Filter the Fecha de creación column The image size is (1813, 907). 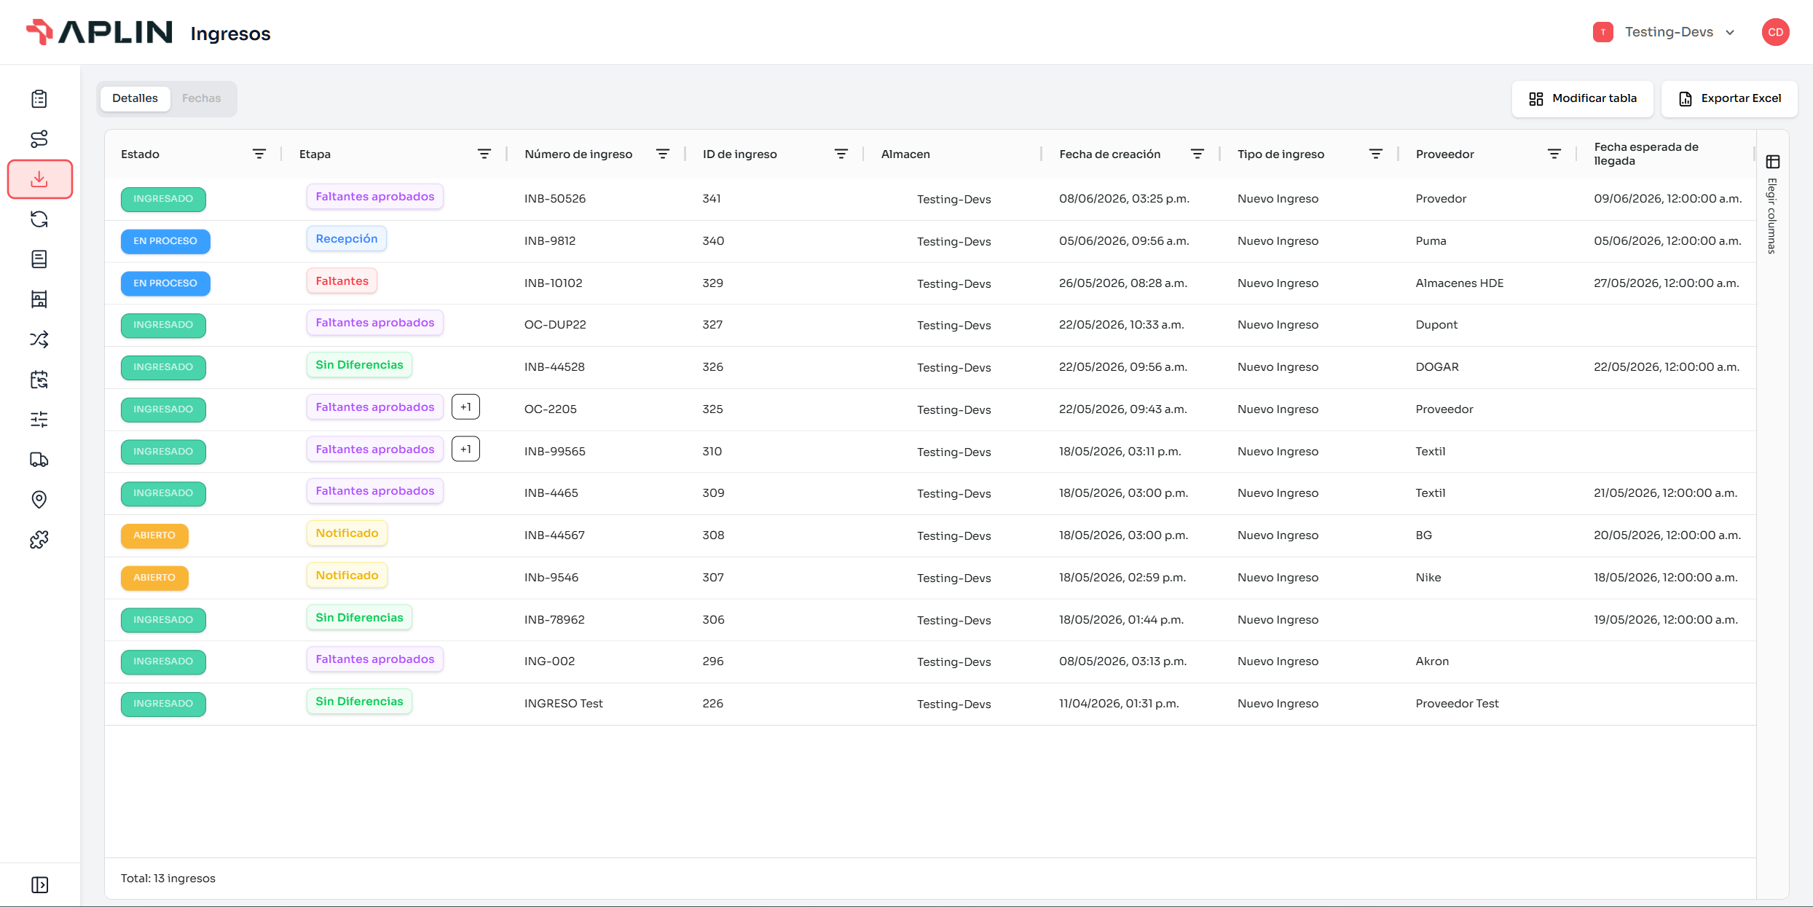(1197, 154)
